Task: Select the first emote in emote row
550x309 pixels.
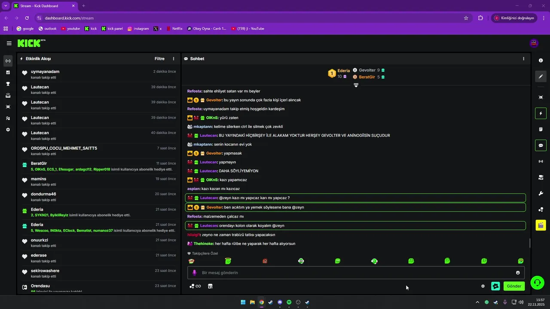Action: coord(191,261)
